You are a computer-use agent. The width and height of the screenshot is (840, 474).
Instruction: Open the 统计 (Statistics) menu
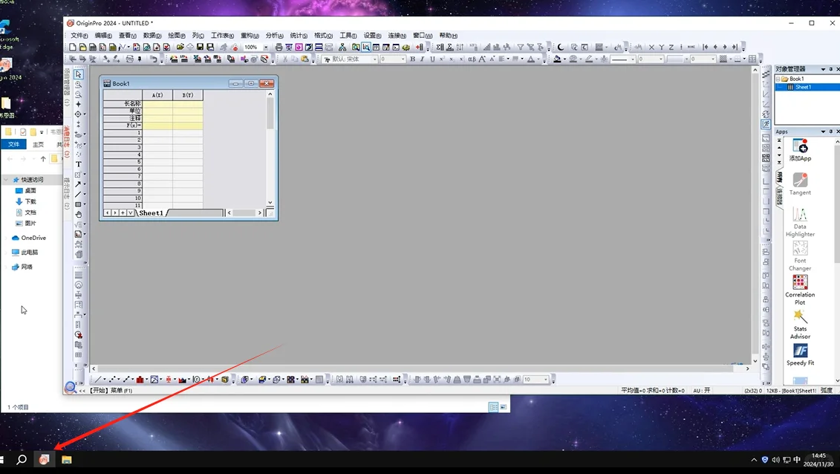(299, 36)
